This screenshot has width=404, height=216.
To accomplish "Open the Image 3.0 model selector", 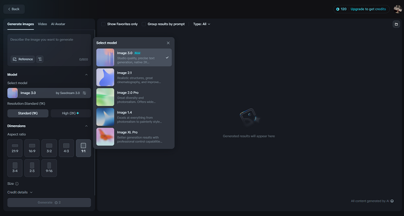I will coord(49,93).
